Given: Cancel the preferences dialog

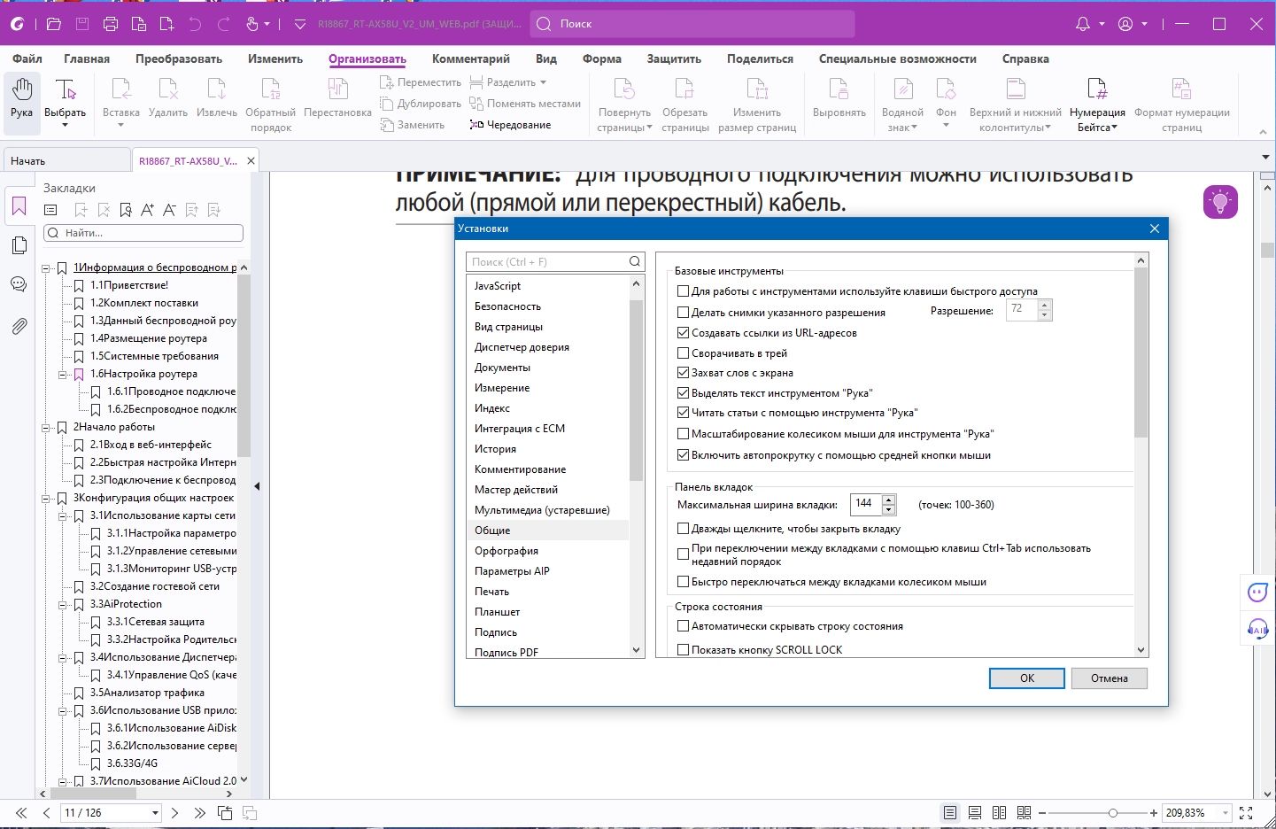Looking at the screenshot, I should pyautogui.click(x=1109, y=678).
